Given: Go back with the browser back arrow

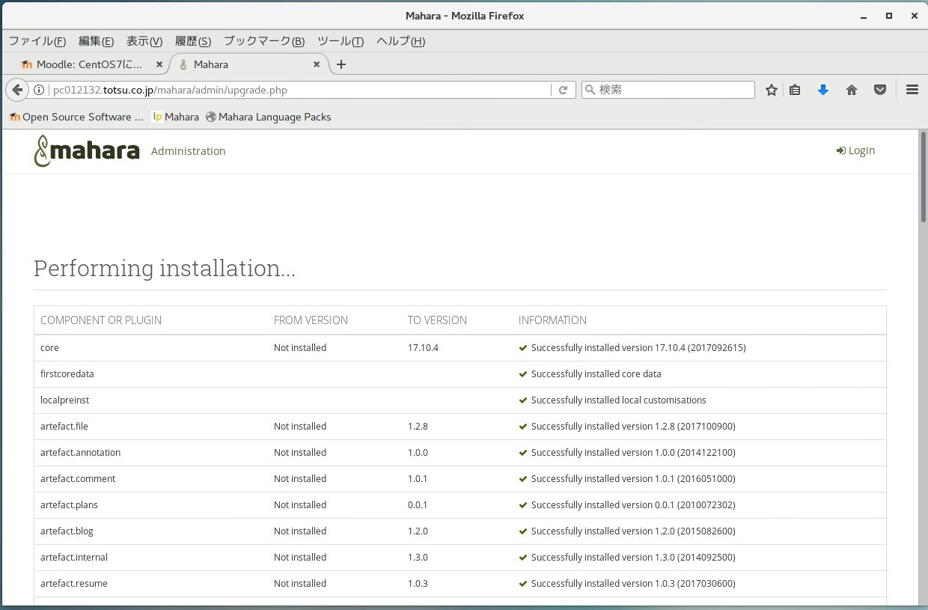Looking at the screenshot, I should click(17, 90).
